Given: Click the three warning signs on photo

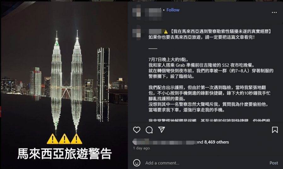Looking at the screenshot, I should tap(64, 139).
